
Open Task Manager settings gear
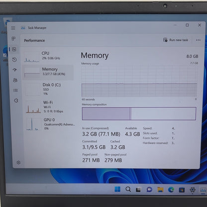pyautogui.click(x=18, y=163)
